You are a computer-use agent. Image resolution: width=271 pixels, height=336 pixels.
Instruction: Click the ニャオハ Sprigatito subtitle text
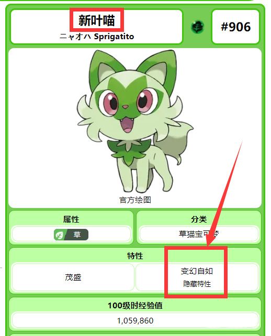97,37
